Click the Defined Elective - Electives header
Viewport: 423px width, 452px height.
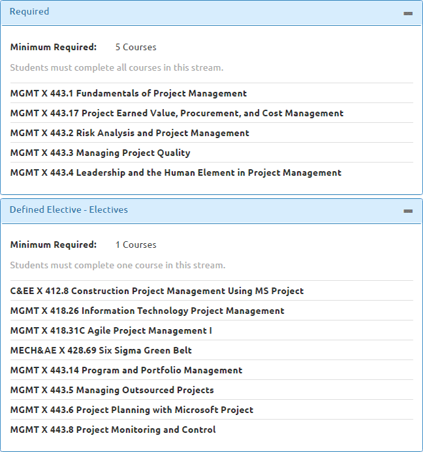[x=69, y=209]
